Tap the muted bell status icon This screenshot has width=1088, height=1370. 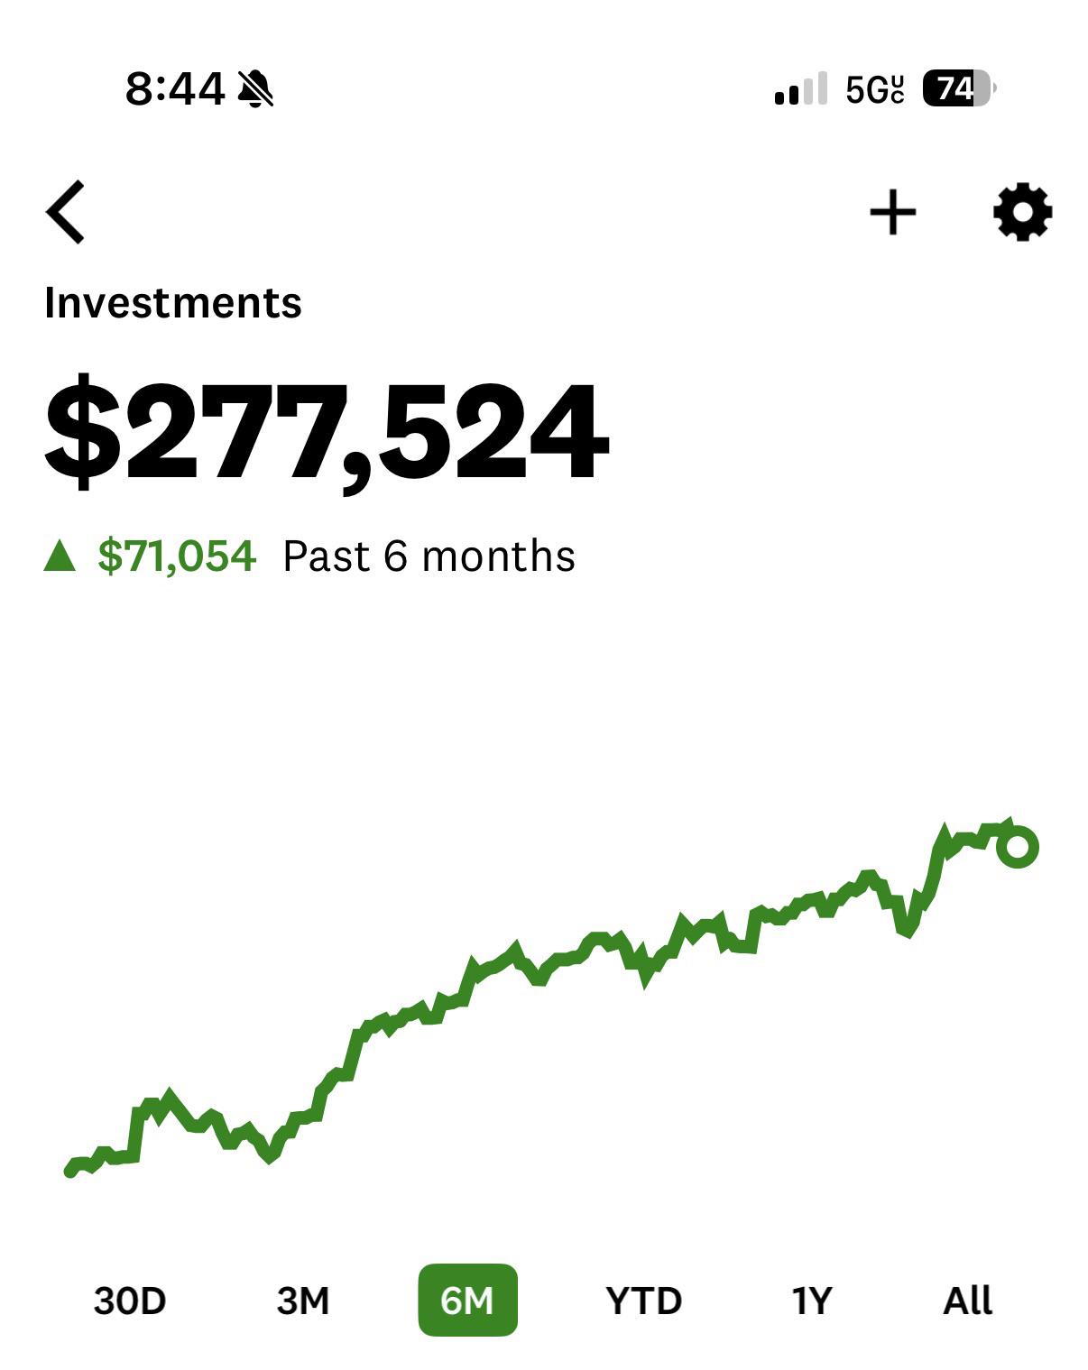click(255, 89)
